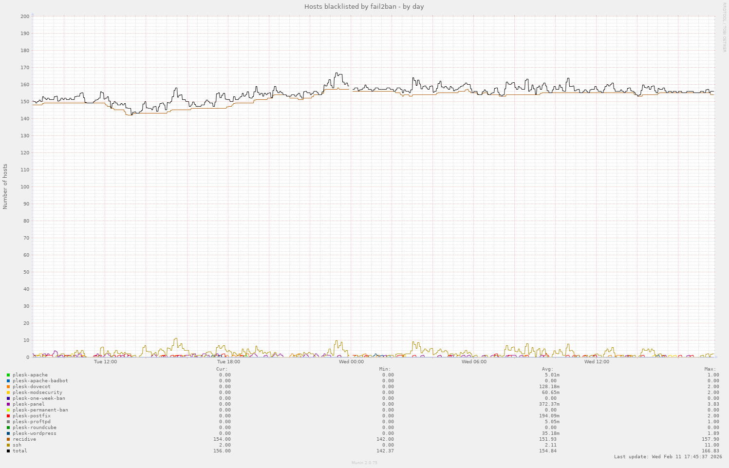Click the plesk-one-week-ban legend label
The height and width of the screenshot is (468, 729).
tap(38, 398)
